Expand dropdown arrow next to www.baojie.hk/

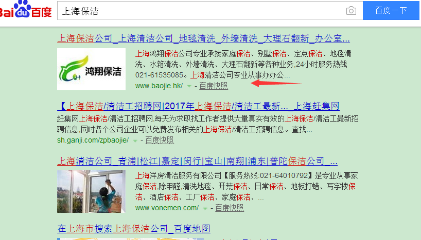(x=189, y=86)
